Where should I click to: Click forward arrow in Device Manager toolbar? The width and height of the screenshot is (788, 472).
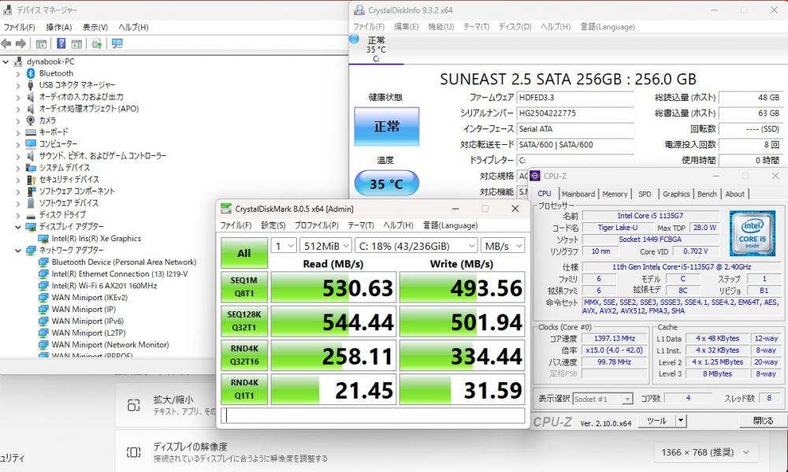pos(20,43)
